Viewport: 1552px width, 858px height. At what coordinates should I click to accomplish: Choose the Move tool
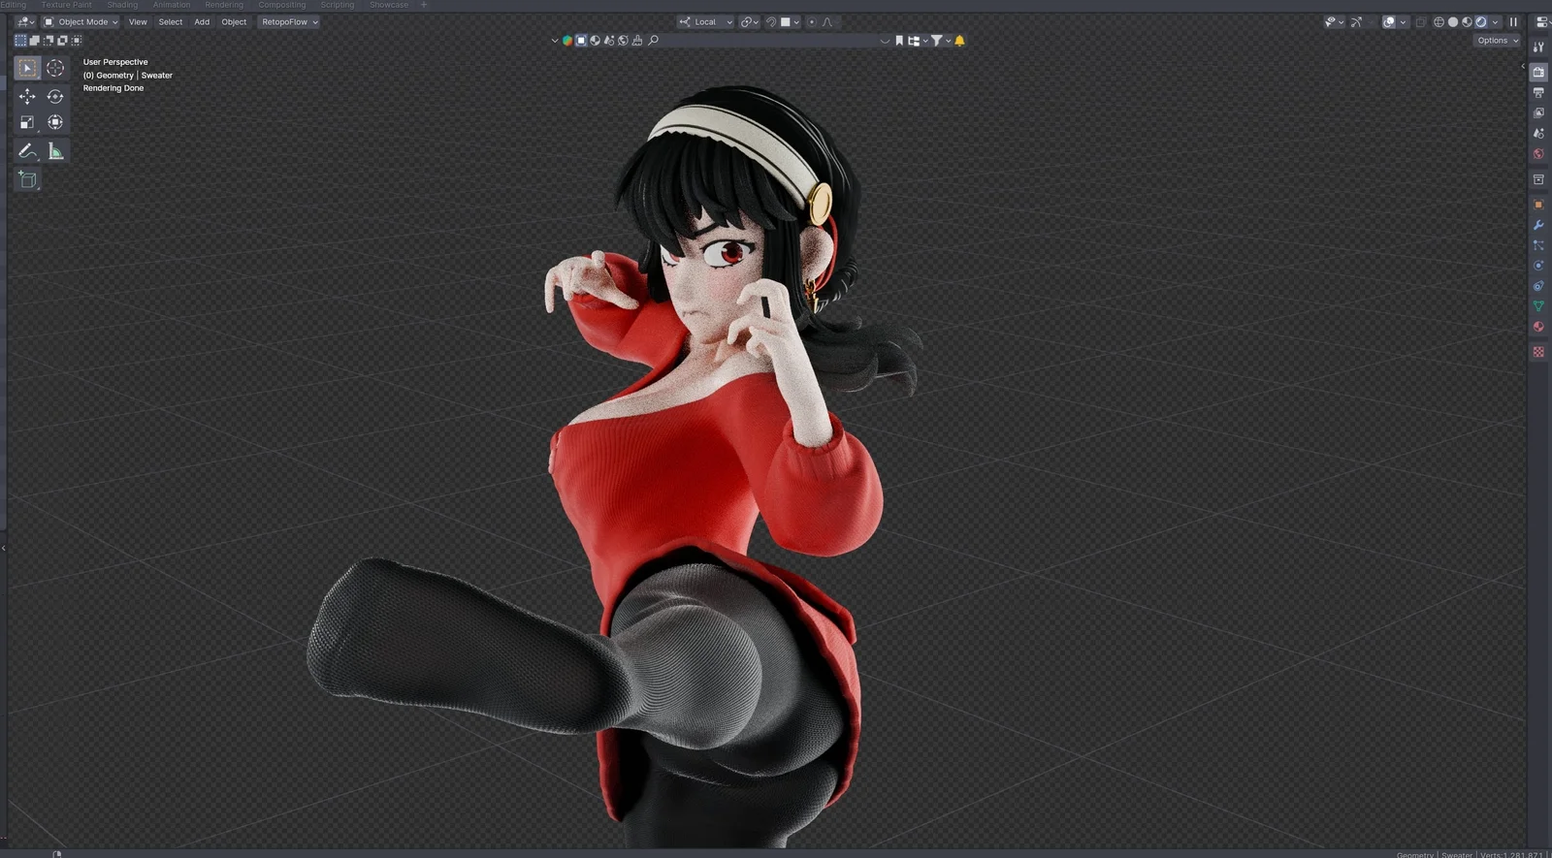(x=27, y=96)
